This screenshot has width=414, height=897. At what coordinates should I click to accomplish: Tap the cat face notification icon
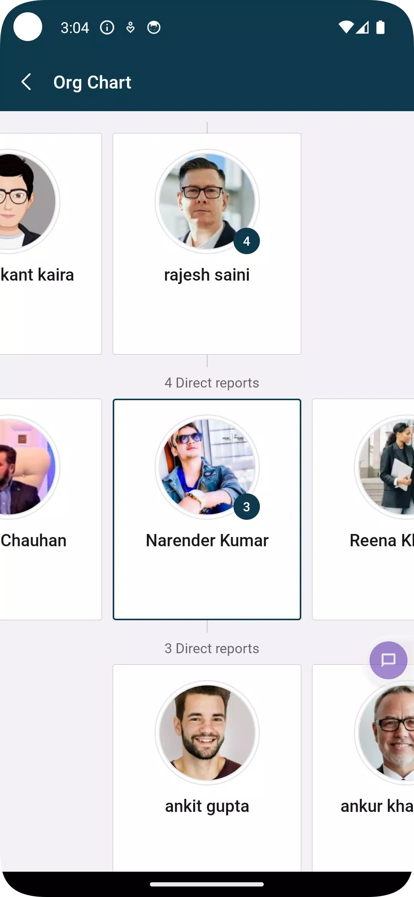tap(154, 28)
